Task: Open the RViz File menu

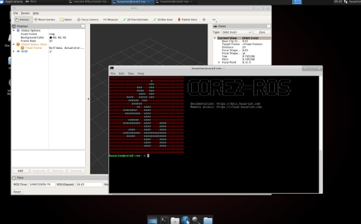Action: [15, 13]
